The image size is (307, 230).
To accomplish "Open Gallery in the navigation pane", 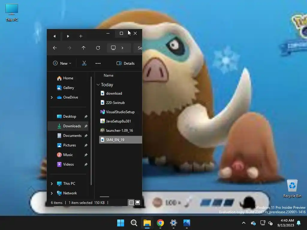I will (69, 88).
